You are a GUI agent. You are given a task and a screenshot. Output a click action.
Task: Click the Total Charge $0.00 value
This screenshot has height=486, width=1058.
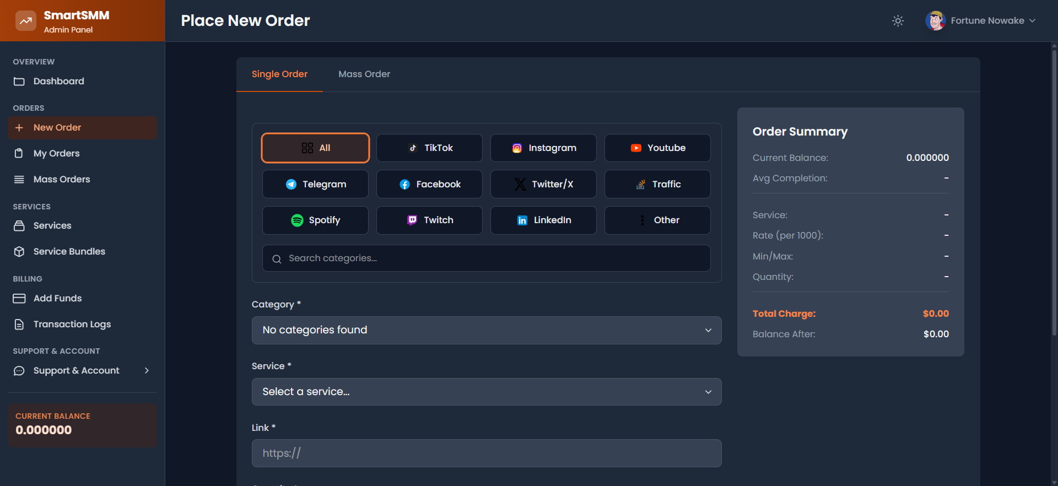point(936,314)
